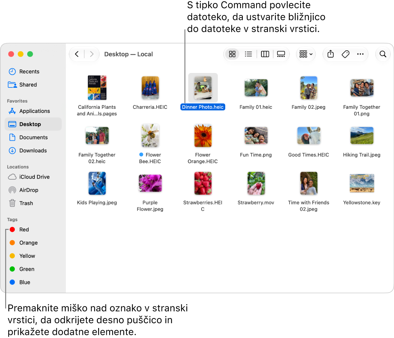This screenshot has width=394, height=338.
Task: Open the More actions ellipsis menu
Action: tap(360, 54)
